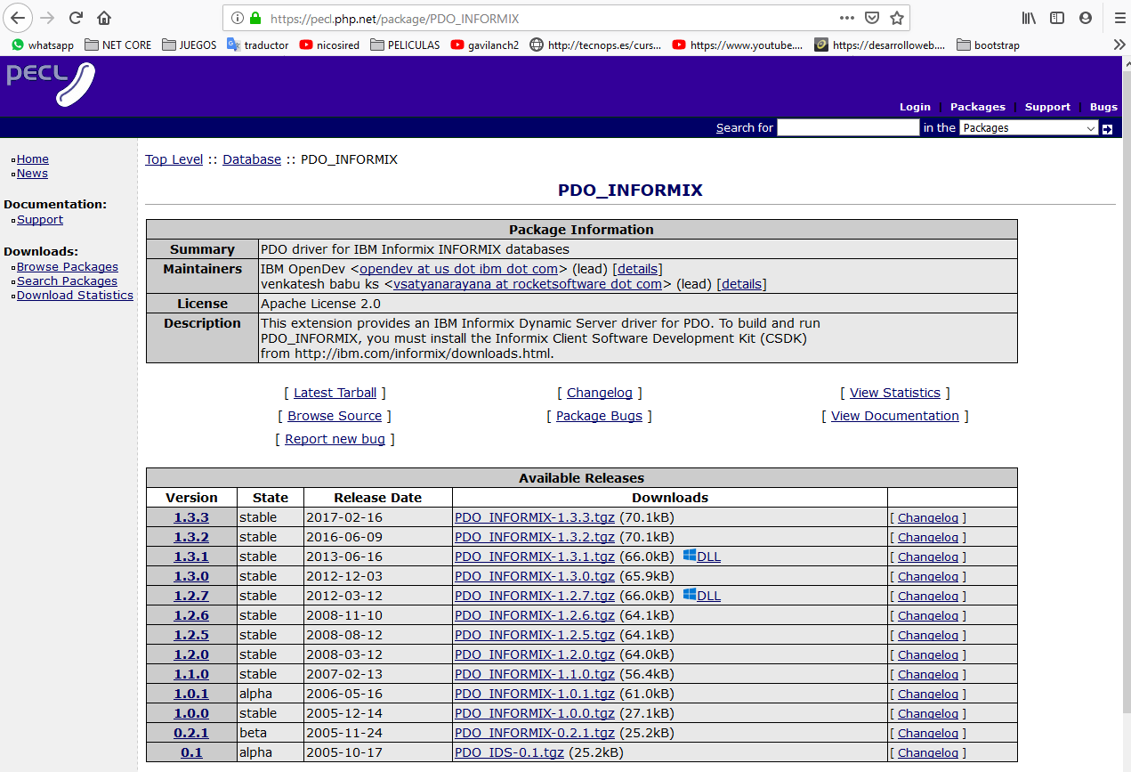The width and height of the screenshot is (1131, 772).
Task: Reload the page with the refresh icon
Action: pyautogui.click(x=77, y=18)
